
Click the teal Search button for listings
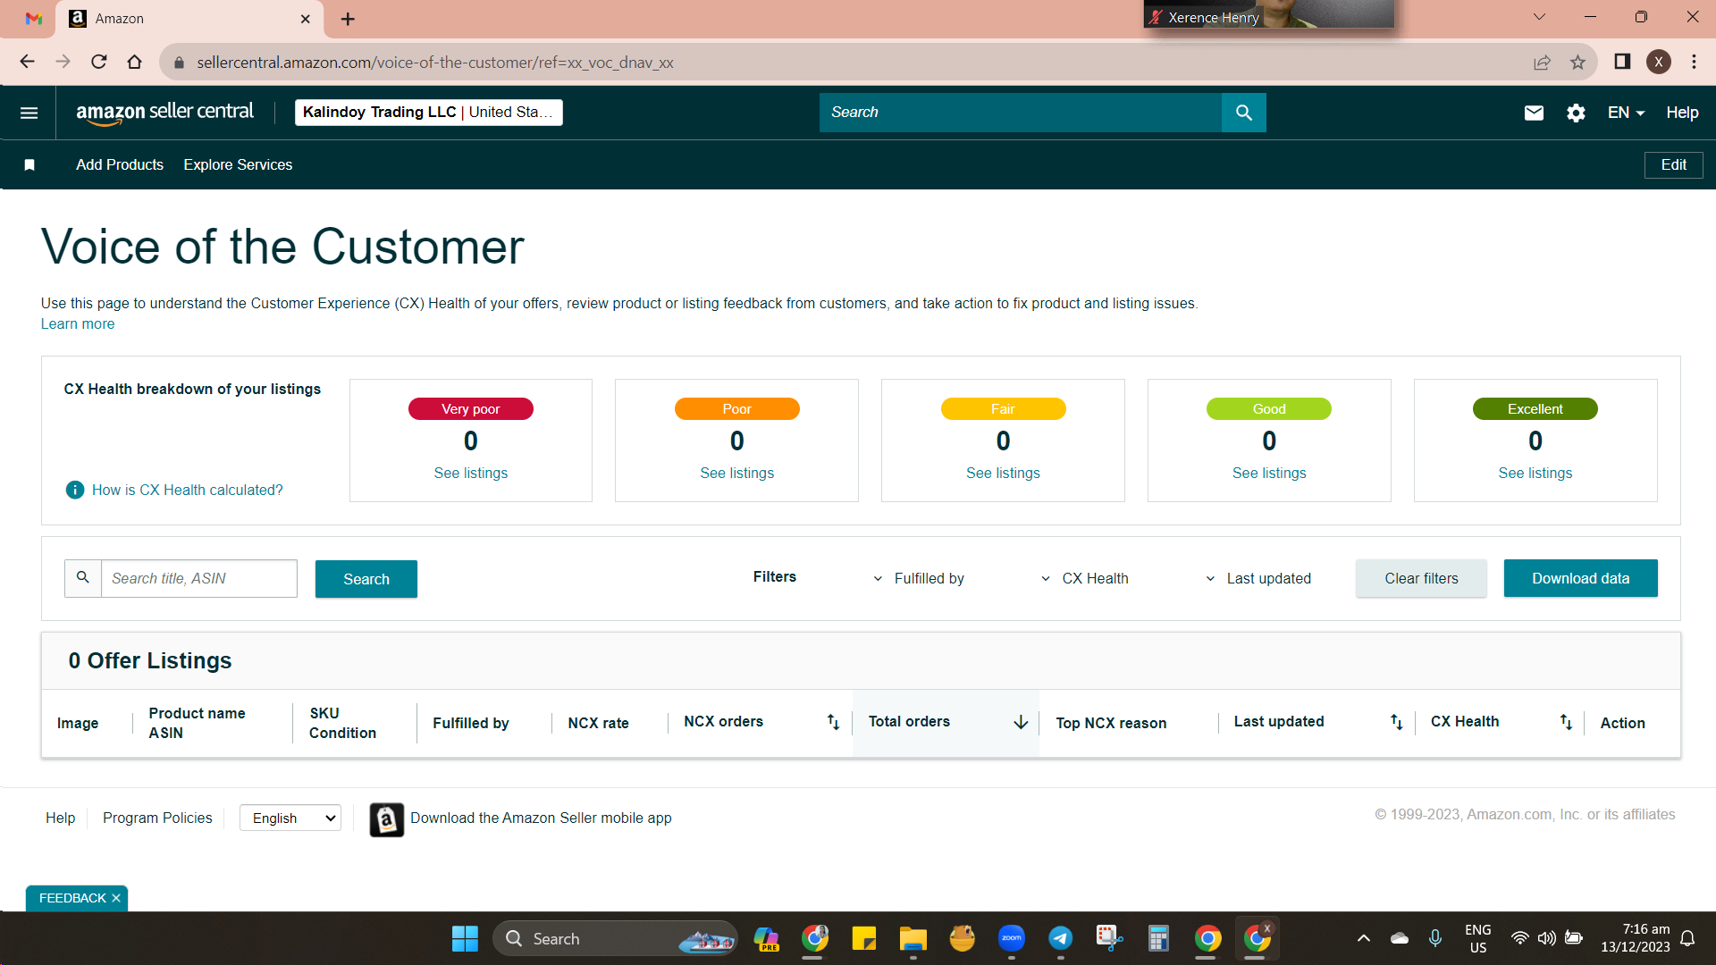(366, 579)
